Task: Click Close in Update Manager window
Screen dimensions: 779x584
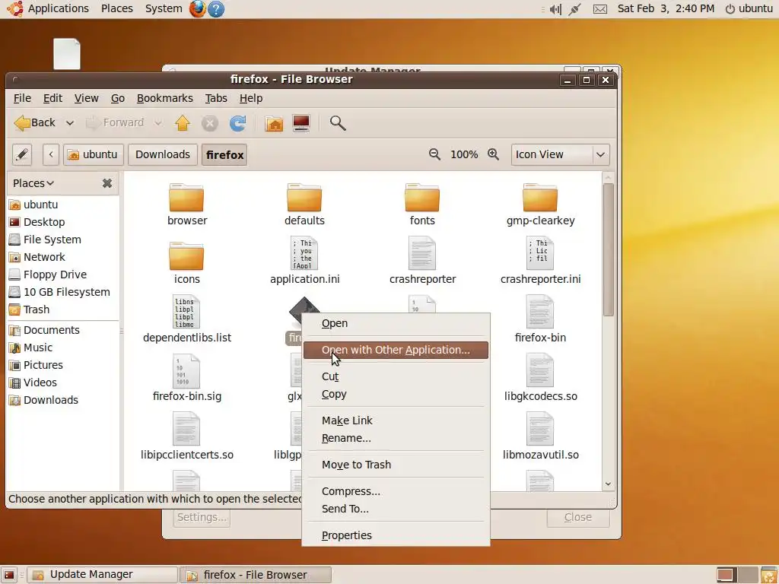Action: pos(578,517)
